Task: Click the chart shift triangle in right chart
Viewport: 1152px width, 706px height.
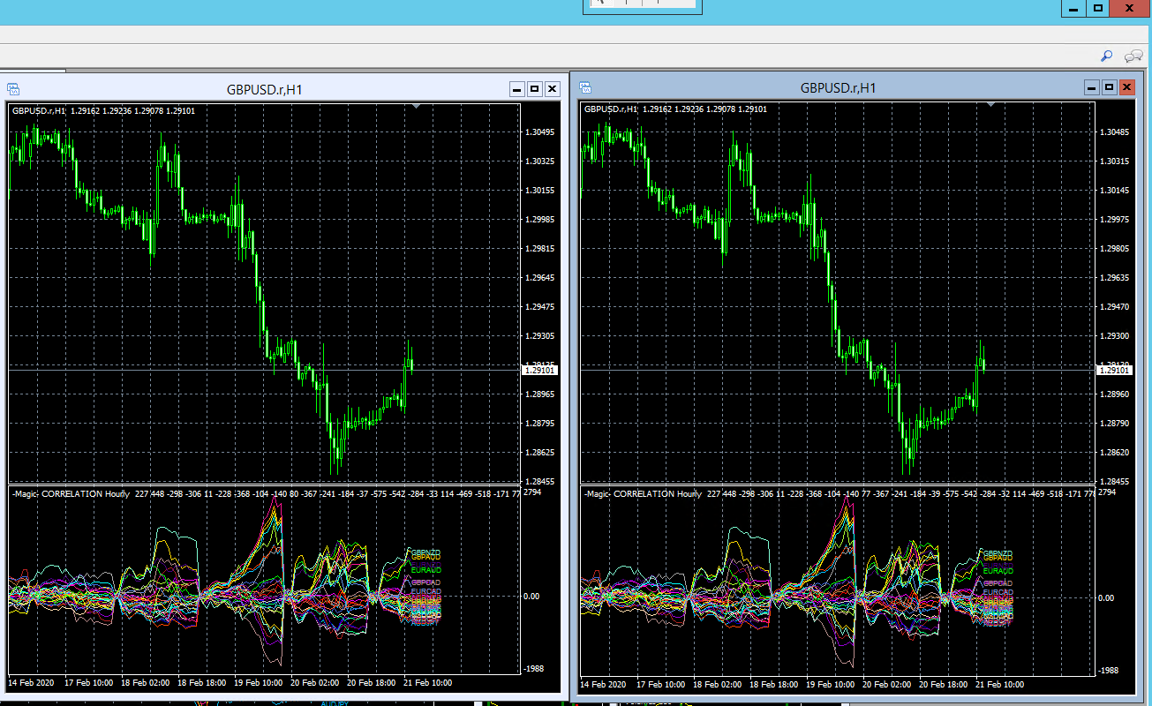Action: point(991,105)
